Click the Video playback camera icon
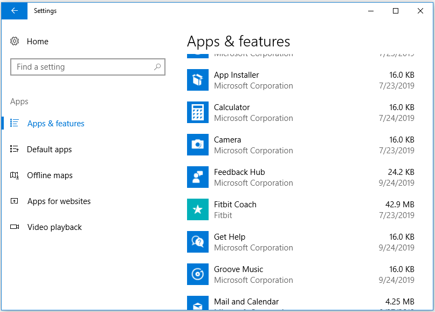This screenshot has height=312, width=435. tap(15, 227)
